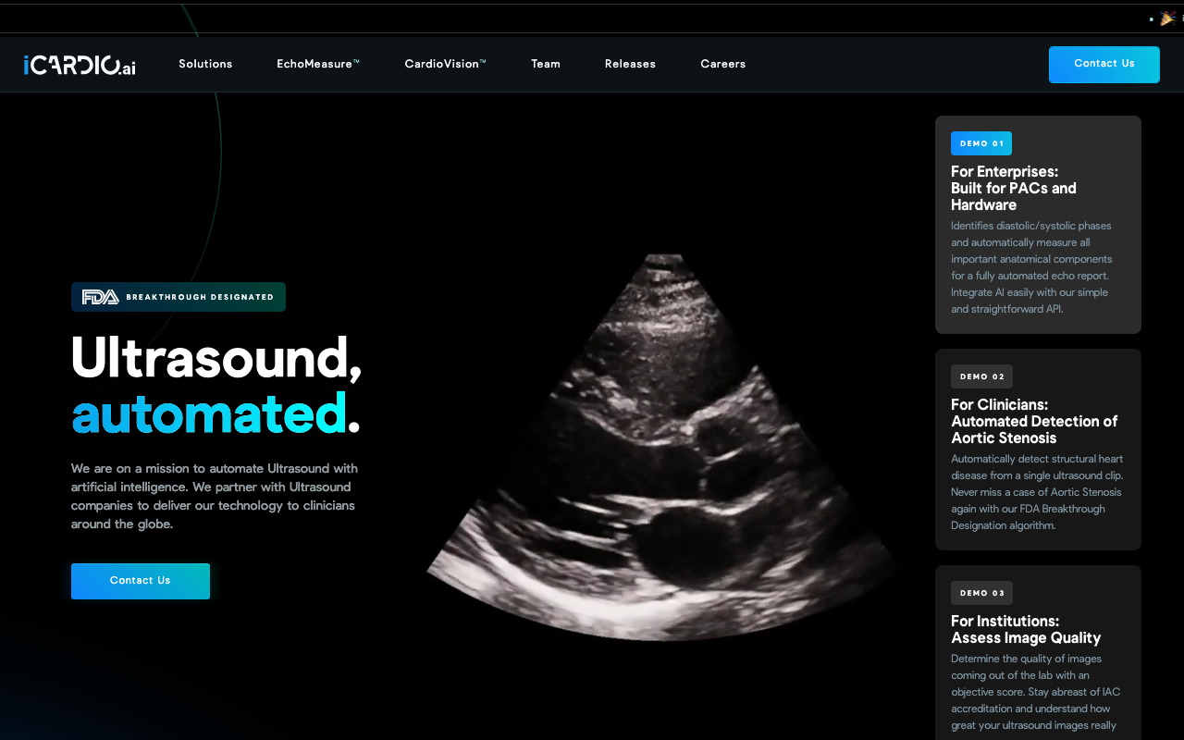Click the 'Ultrasound,' headline text
The height and width of the screenshot is (740, 1184).
[216, 357]
